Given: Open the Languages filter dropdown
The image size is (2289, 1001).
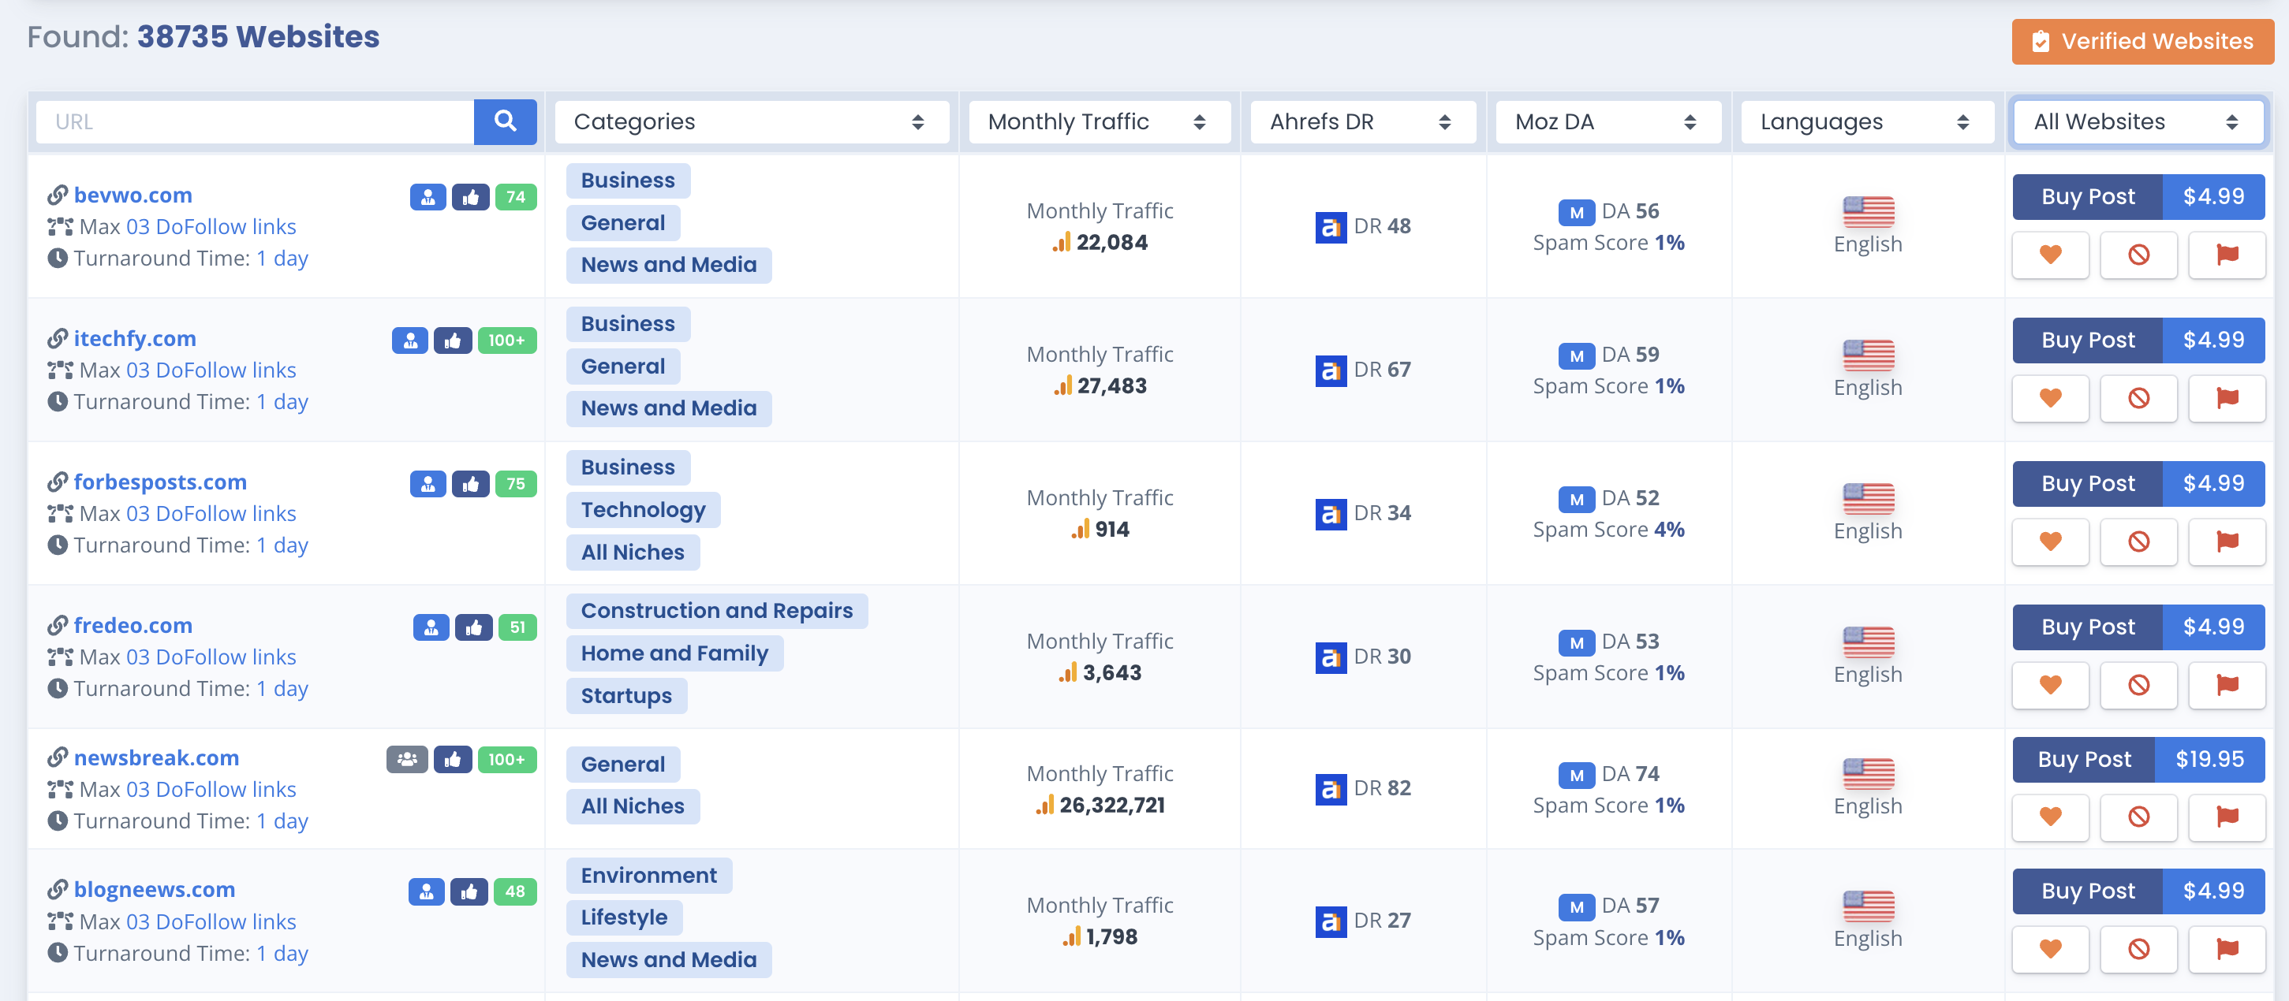Looking at the screenshot, I should click(1866, 121).
